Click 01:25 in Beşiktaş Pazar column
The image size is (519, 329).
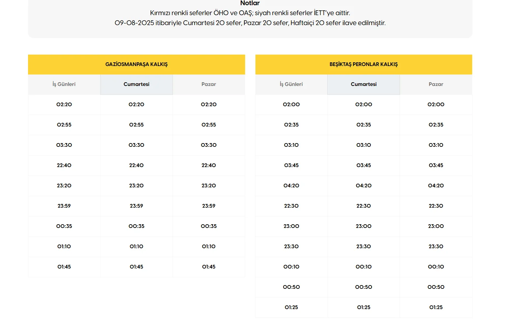(x=436, y=308)
